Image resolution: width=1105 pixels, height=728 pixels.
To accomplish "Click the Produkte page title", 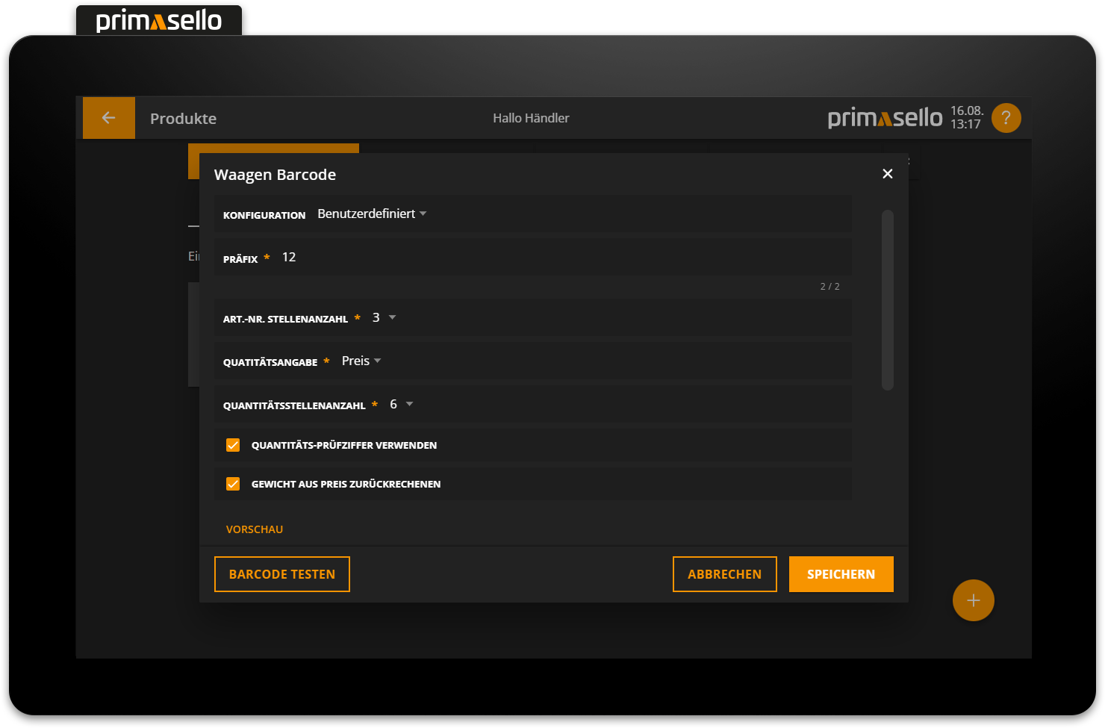I will [183, 118].
